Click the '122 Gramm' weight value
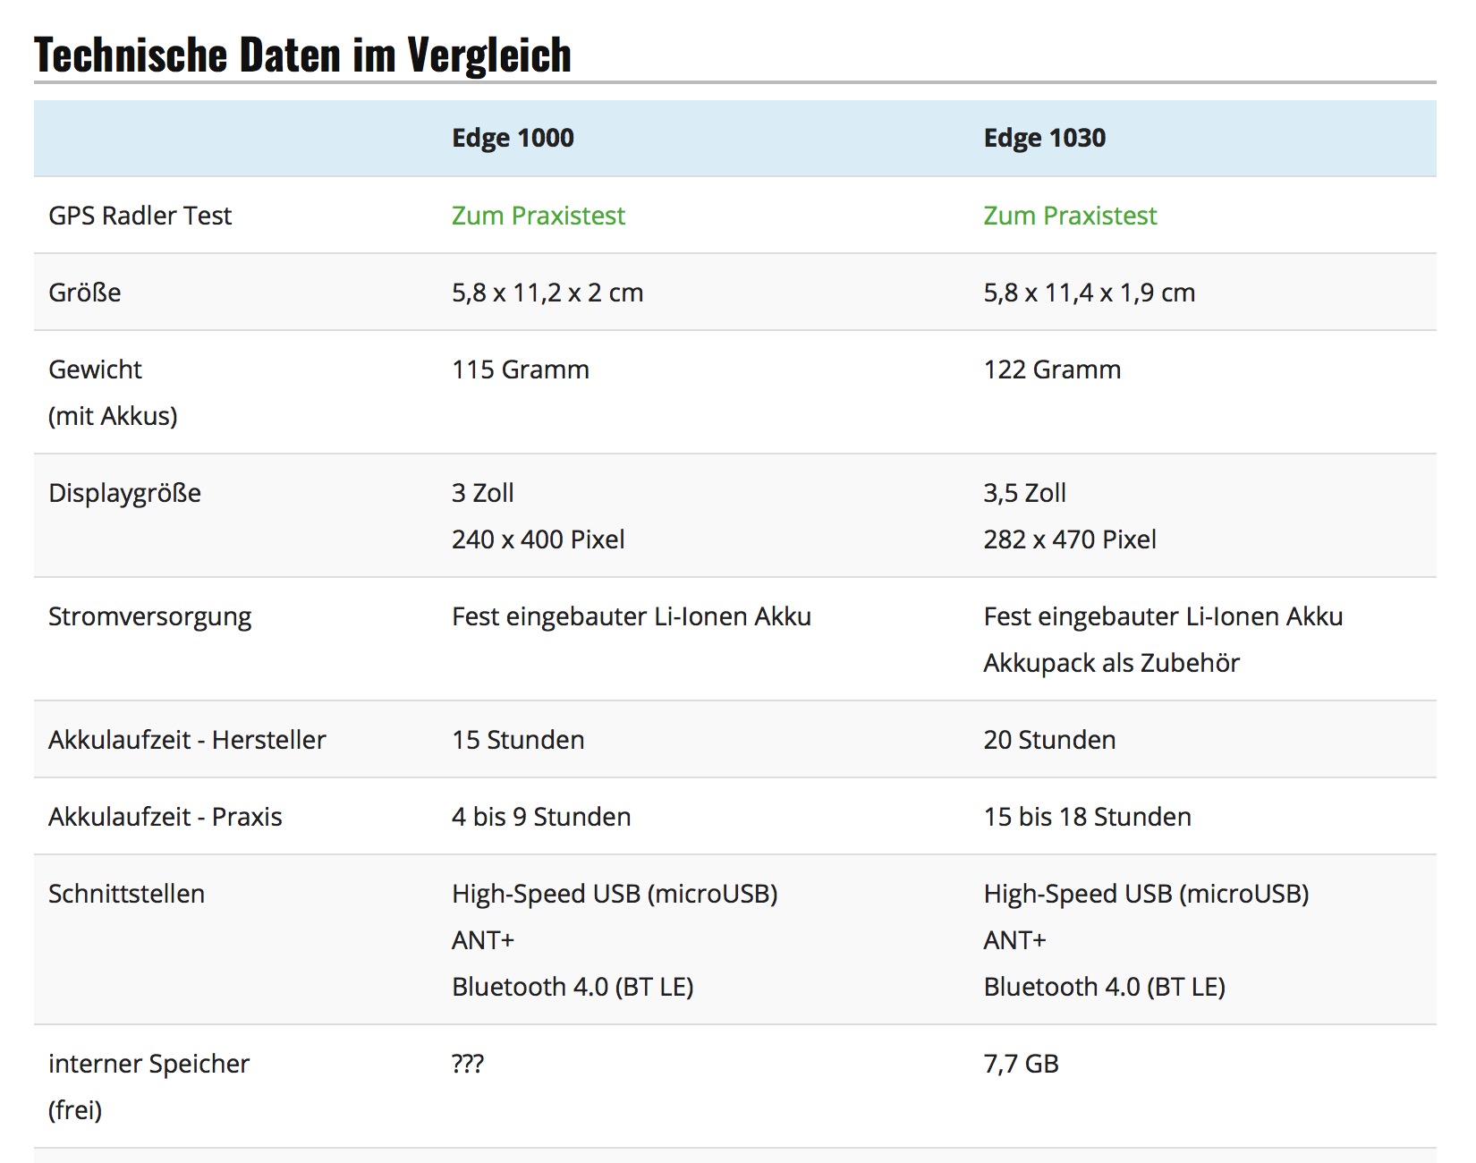 1052,369
